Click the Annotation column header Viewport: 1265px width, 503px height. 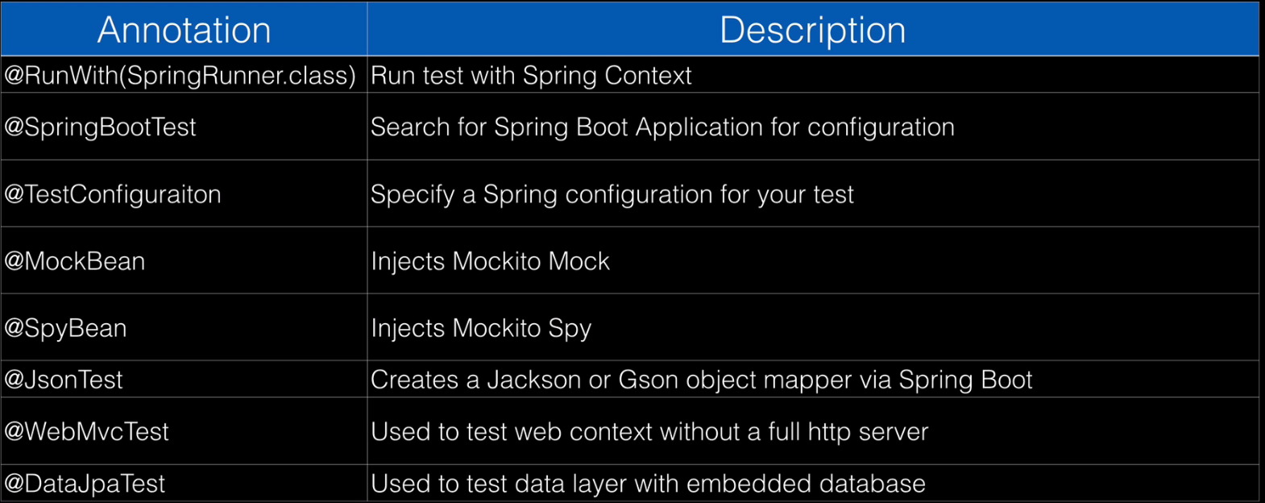[184, 30]
